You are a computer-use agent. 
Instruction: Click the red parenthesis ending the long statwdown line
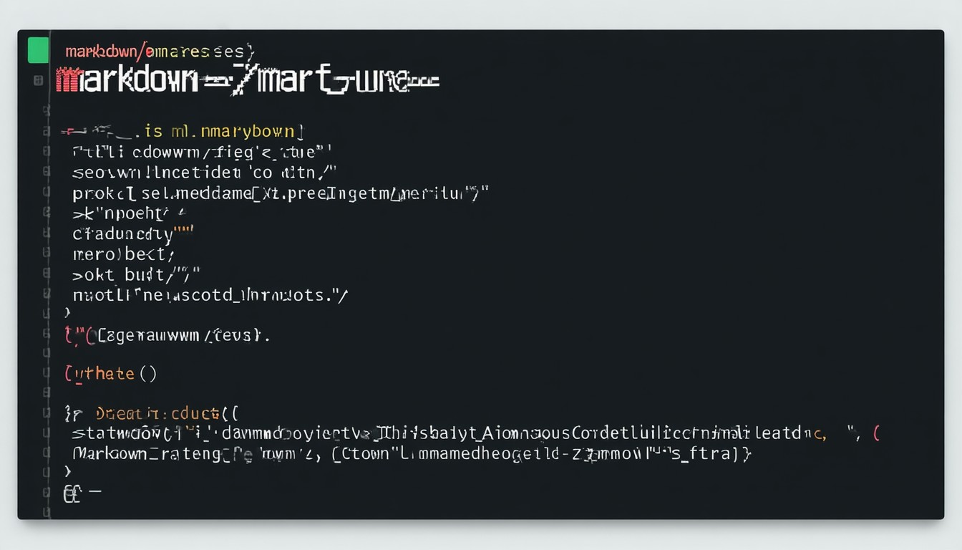[878, 433]
